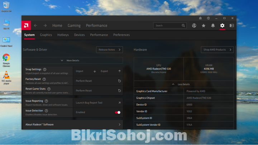258x145 pixels.
Task: Click Shop AMD Products button
Action: [x=217, y=50]
